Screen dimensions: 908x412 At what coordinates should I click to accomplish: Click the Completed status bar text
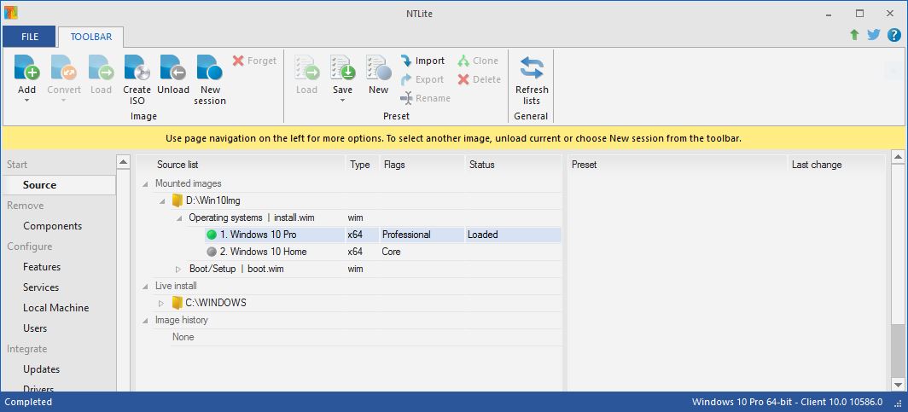[x=28, y=402]
